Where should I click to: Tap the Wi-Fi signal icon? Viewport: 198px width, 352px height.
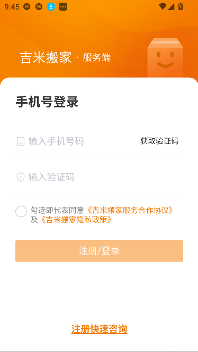coord(163,6)
